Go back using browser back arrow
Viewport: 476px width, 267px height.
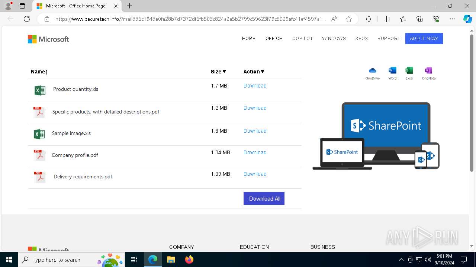[10, 19]
